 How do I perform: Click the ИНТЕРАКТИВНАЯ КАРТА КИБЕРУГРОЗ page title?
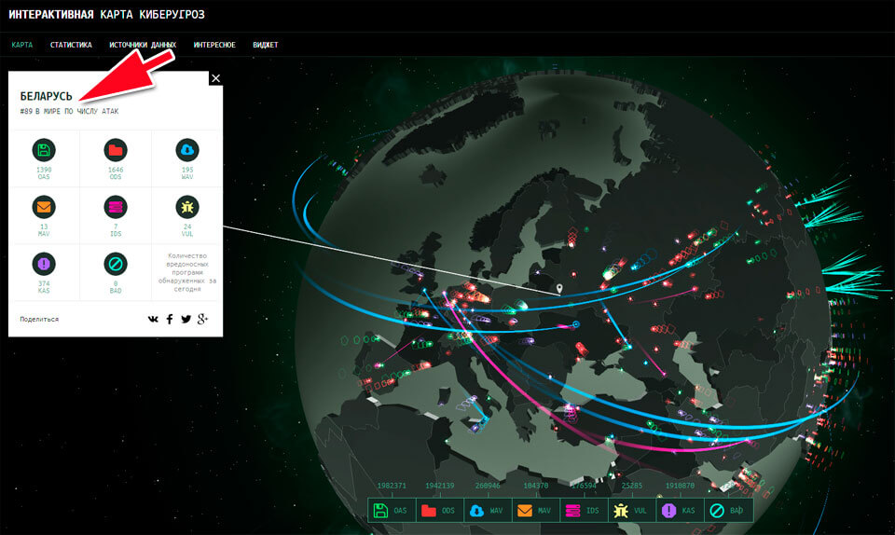106,14
